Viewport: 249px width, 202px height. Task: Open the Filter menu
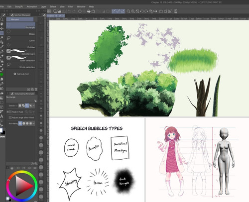tap(71, 6)
